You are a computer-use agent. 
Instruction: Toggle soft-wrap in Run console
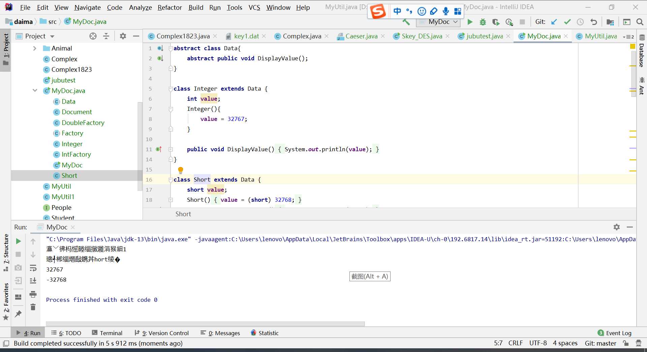point(33,268)
